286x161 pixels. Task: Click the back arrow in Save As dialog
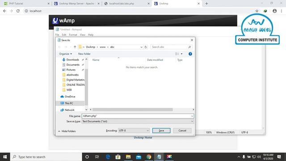click(x=59, y=47)
